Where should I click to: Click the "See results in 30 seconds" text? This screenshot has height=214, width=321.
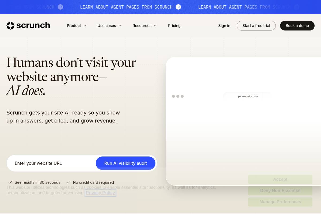(37, 182)
